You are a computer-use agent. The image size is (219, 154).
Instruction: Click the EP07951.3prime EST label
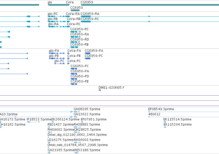pos(94,119)
